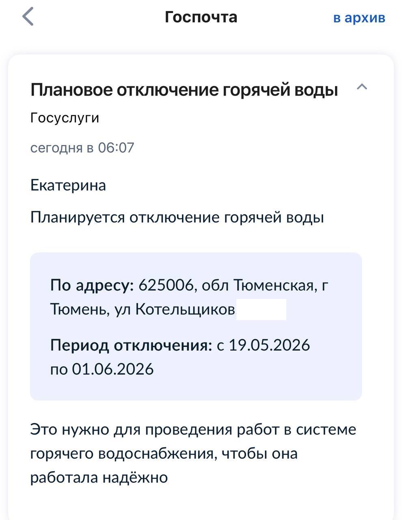
Task: Click the closing words «работала надёжно»
Action: coord(99,477)
